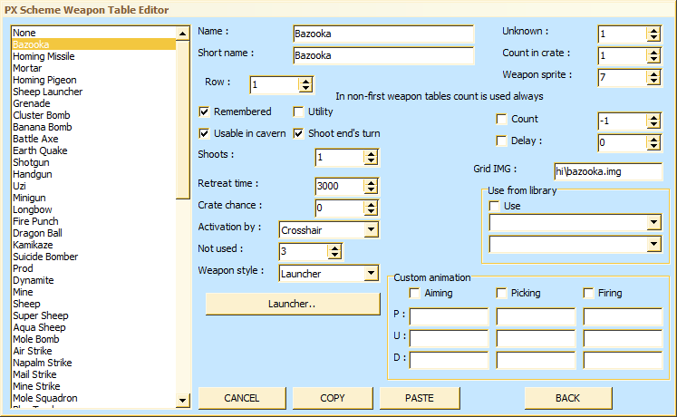677x417 pixels.
Task: Click the CANCEL button
Action: coord(242,398)
